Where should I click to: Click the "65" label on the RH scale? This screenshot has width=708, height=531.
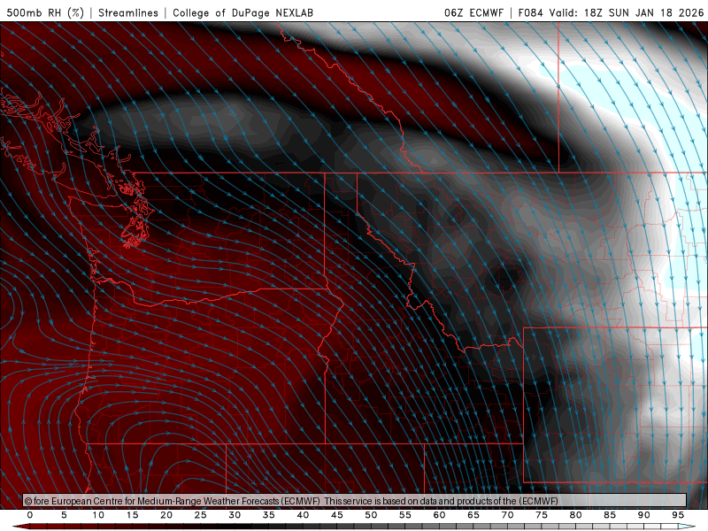pos(473,515)
